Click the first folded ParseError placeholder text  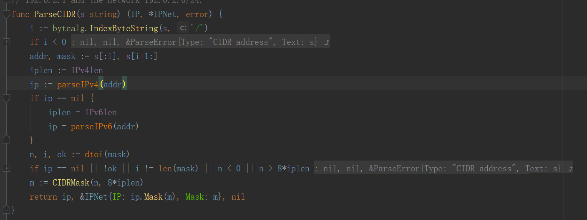point(194,42)
